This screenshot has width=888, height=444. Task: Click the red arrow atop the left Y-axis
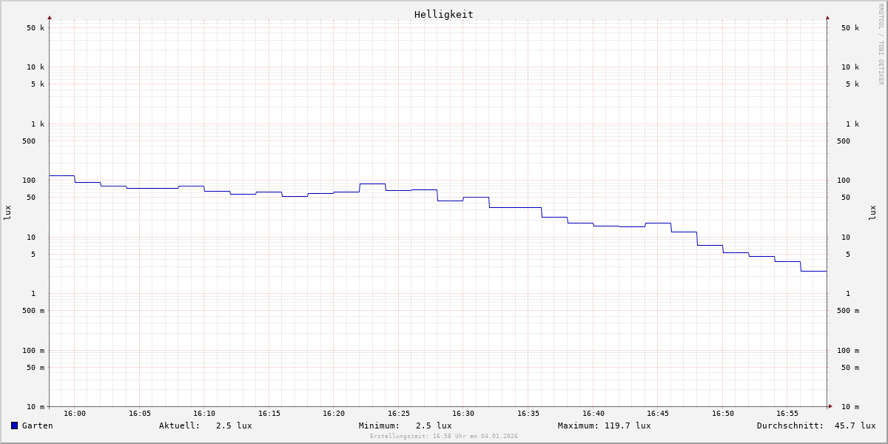tap(50, 17)
